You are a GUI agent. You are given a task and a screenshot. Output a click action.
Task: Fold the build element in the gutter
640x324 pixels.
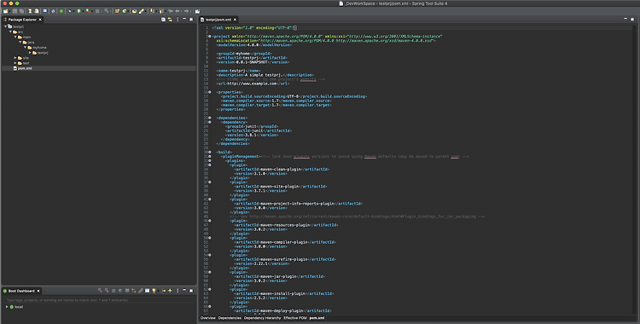pyautogui.click(x=210, y=153)
